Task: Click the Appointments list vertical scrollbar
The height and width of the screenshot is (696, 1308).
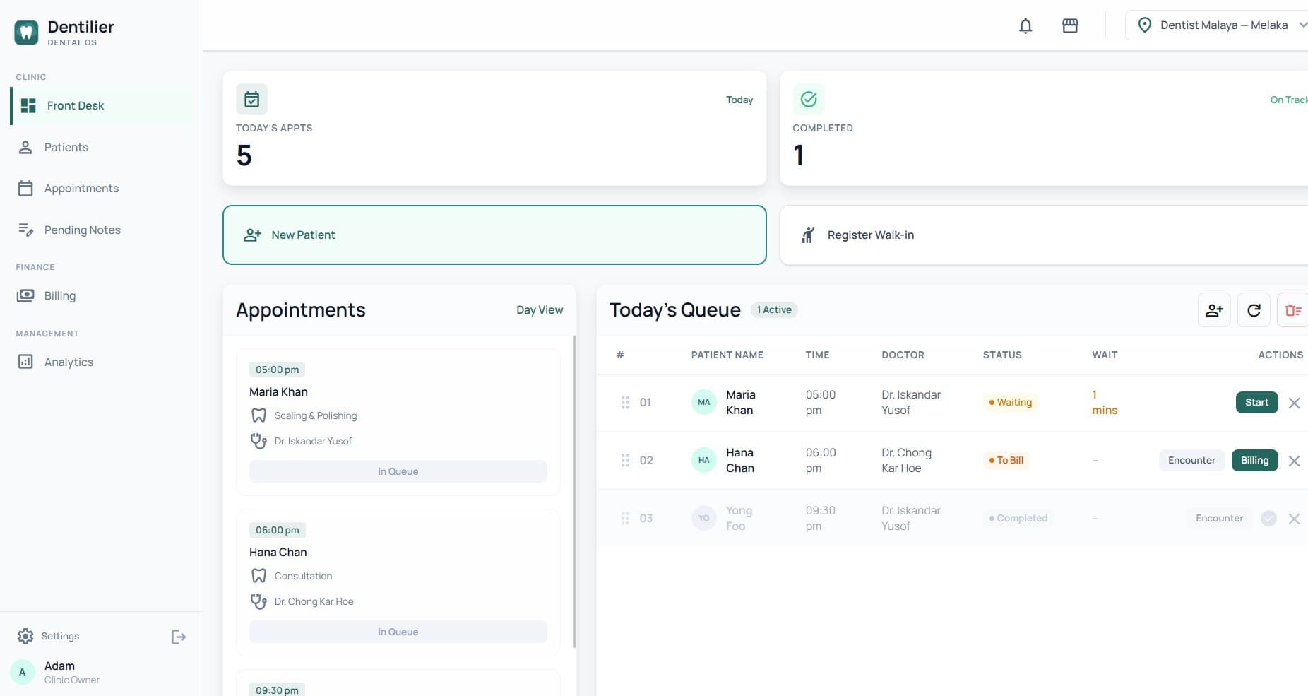Action: (x=574, y=492)
